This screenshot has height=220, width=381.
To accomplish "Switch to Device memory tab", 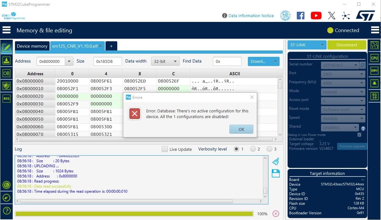I will tap(32, 46).
